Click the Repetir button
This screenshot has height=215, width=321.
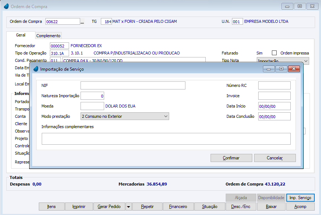pyautogui.click(x=147, y=207)
